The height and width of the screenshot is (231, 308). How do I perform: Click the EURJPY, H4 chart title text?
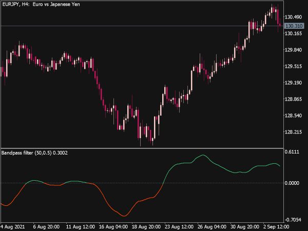point(41,4)
